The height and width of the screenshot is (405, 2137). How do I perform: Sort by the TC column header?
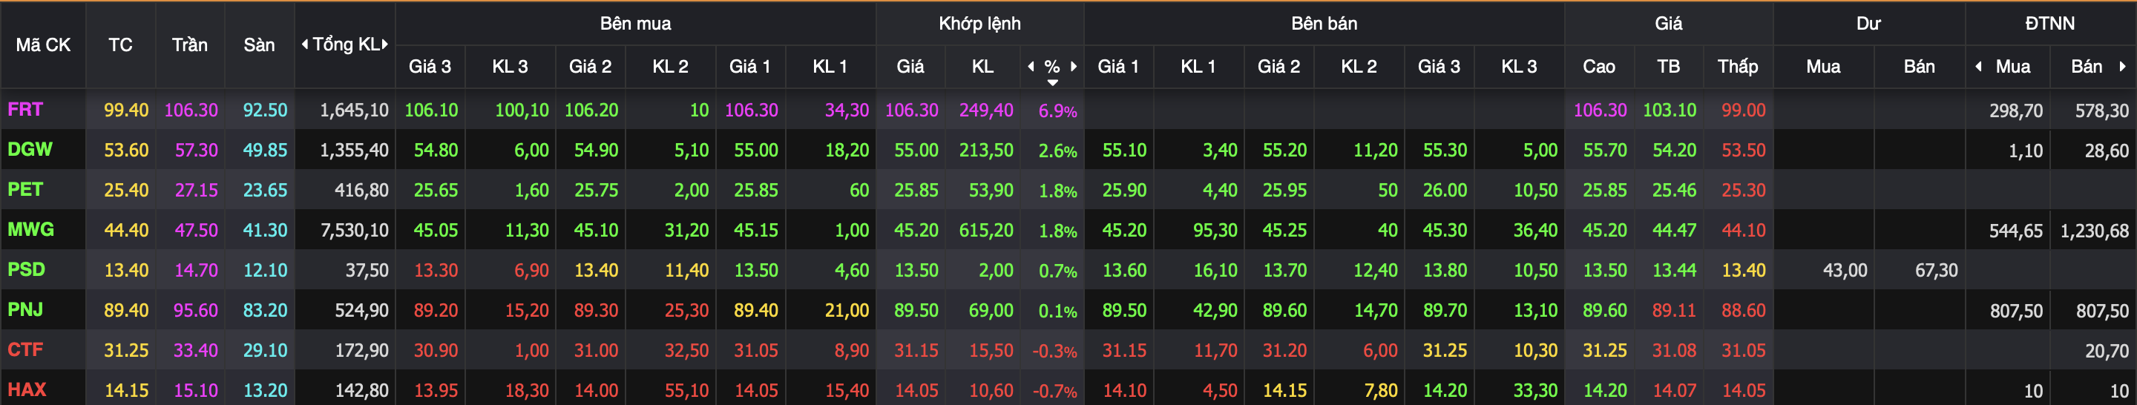pos(120,45)
